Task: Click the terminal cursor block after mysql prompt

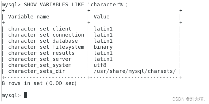Action: tap(25, 95)
